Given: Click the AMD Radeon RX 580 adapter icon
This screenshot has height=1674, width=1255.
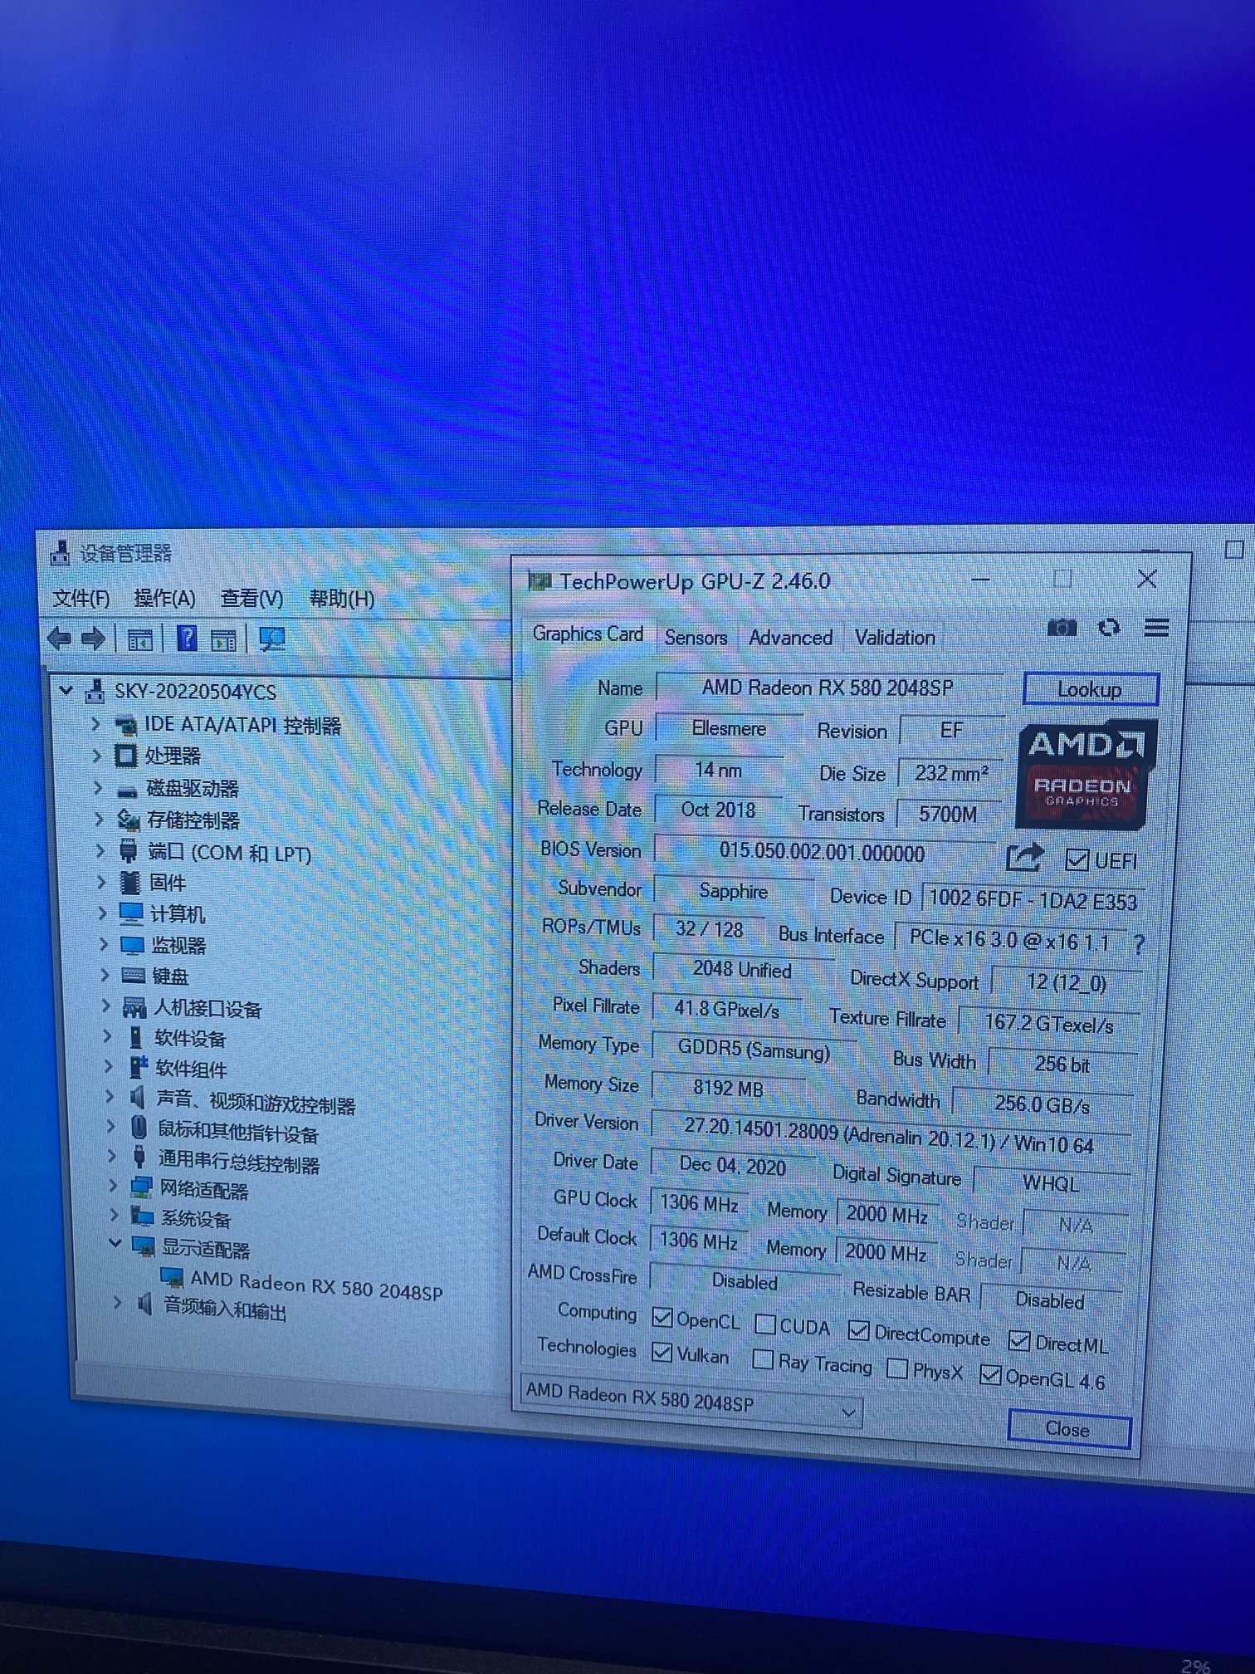Looking at the screenshot, I should point(172,1277).
